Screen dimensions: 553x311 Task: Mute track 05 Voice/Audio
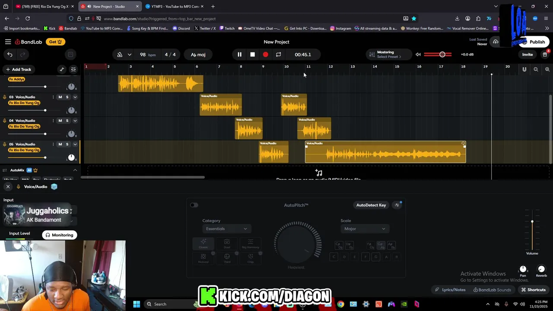tap(60, 144)
